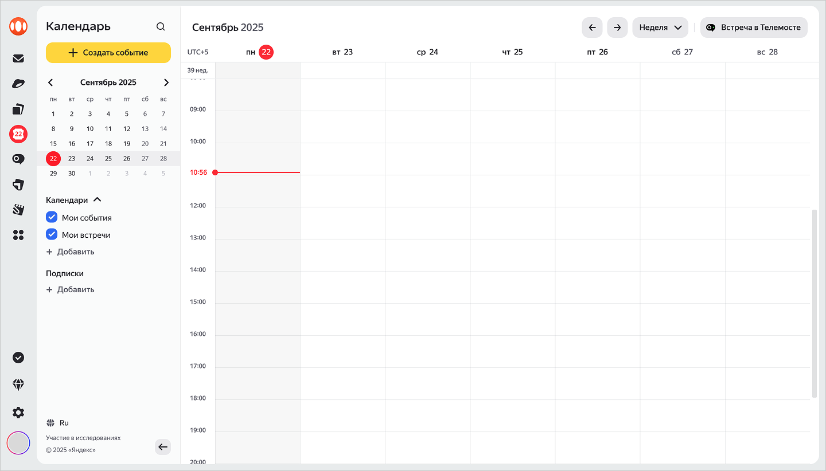This screenshot has height=471, width=826.
Task: Open Telemost video icon in left sidebar
Action: pos(18,159)
